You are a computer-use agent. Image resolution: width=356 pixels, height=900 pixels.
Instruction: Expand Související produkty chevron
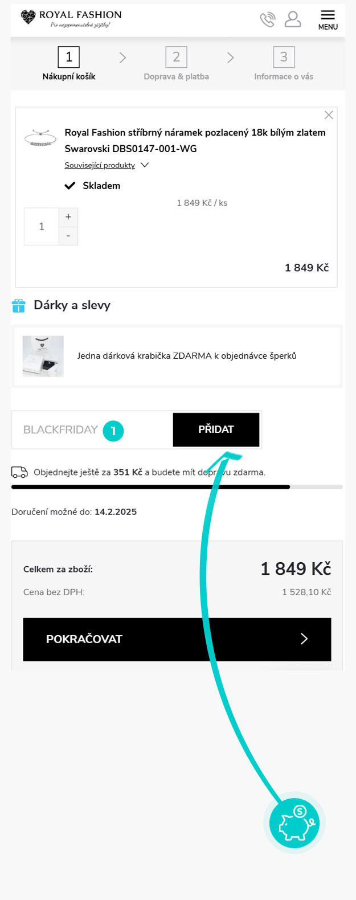coord(145,165)
